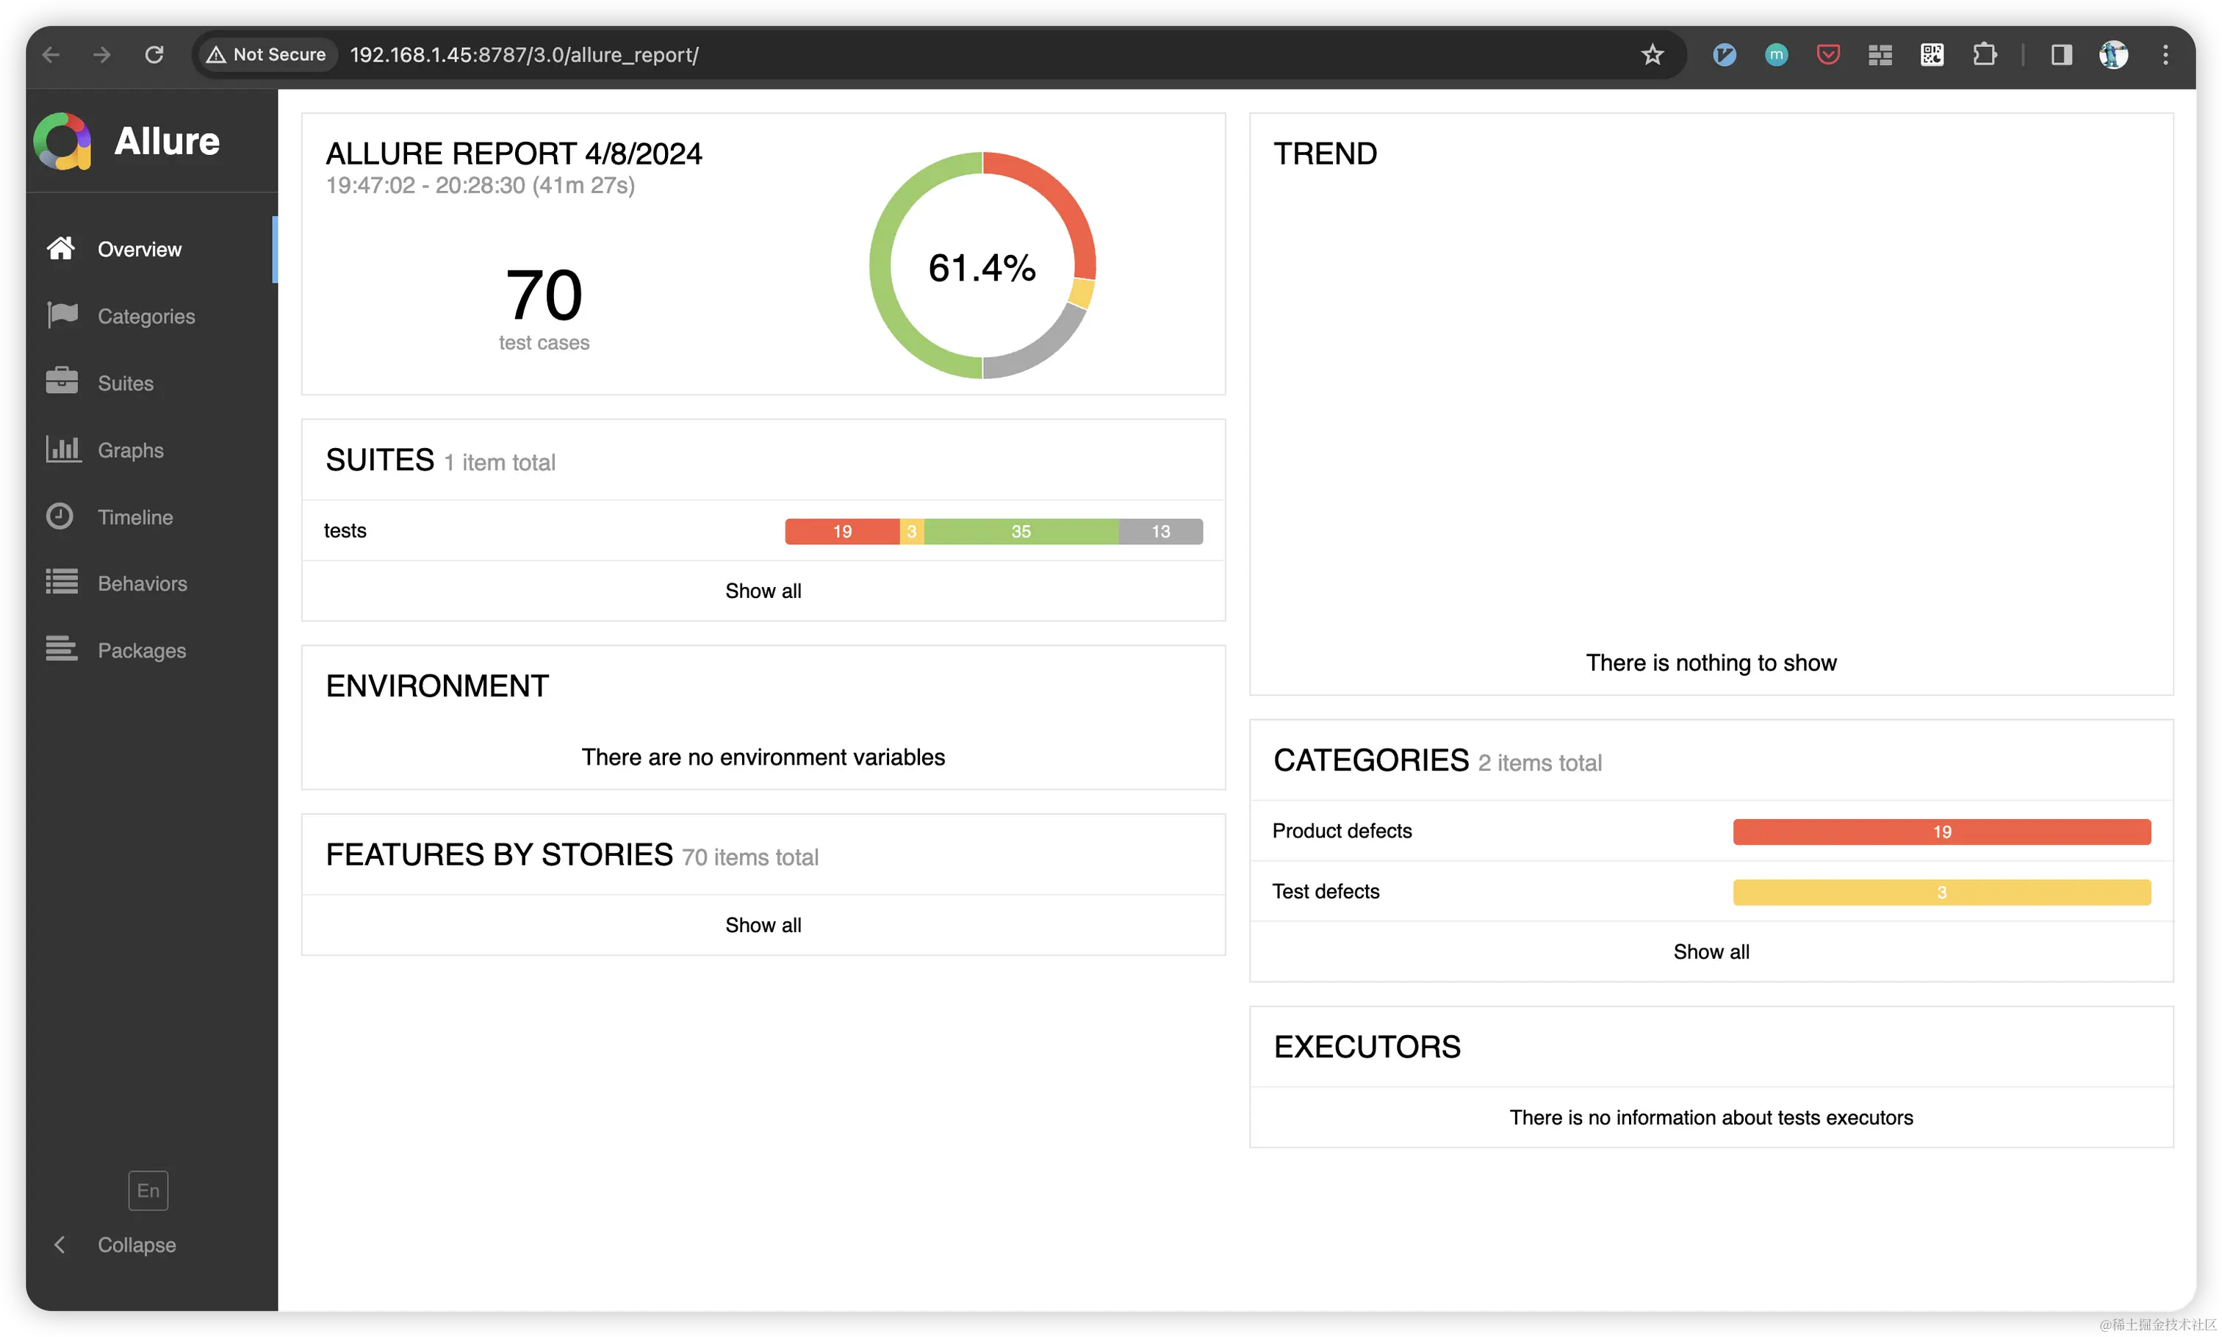Show all in the Suites widget
The width and height of the screenshot is (2222, 1337).
(x=762, y=591)
